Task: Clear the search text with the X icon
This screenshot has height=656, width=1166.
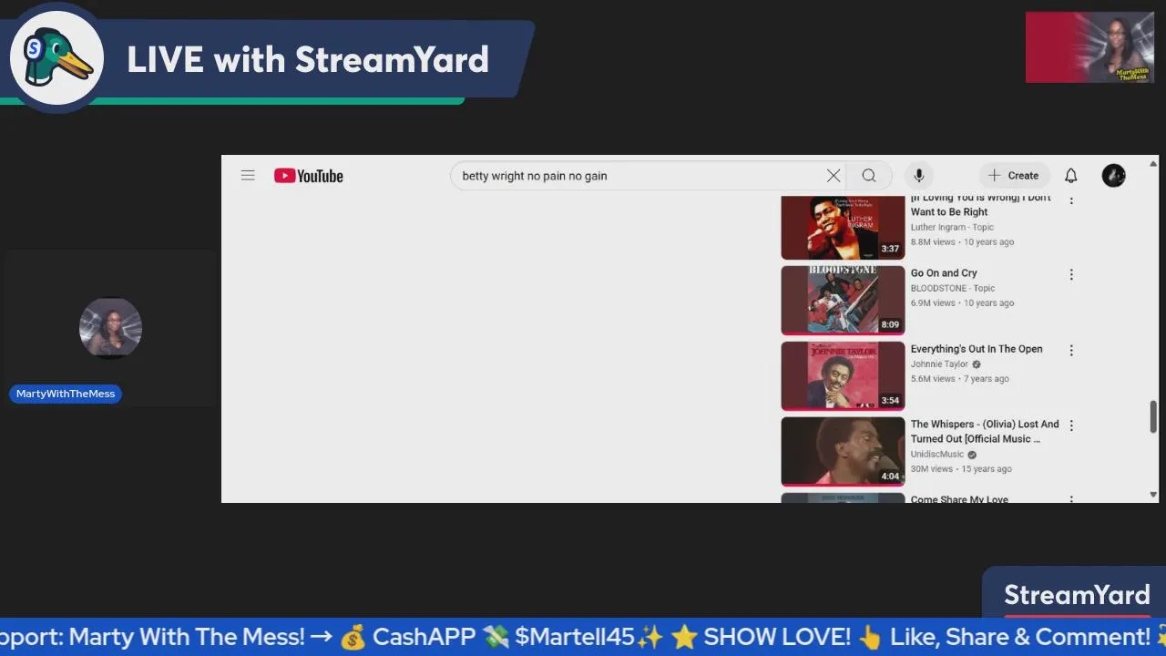Action: (x=833, y=176)
